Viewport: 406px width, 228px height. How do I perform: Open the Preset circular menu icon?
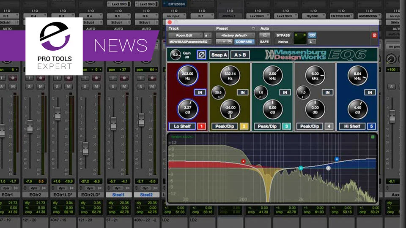(x=253, y=28)
